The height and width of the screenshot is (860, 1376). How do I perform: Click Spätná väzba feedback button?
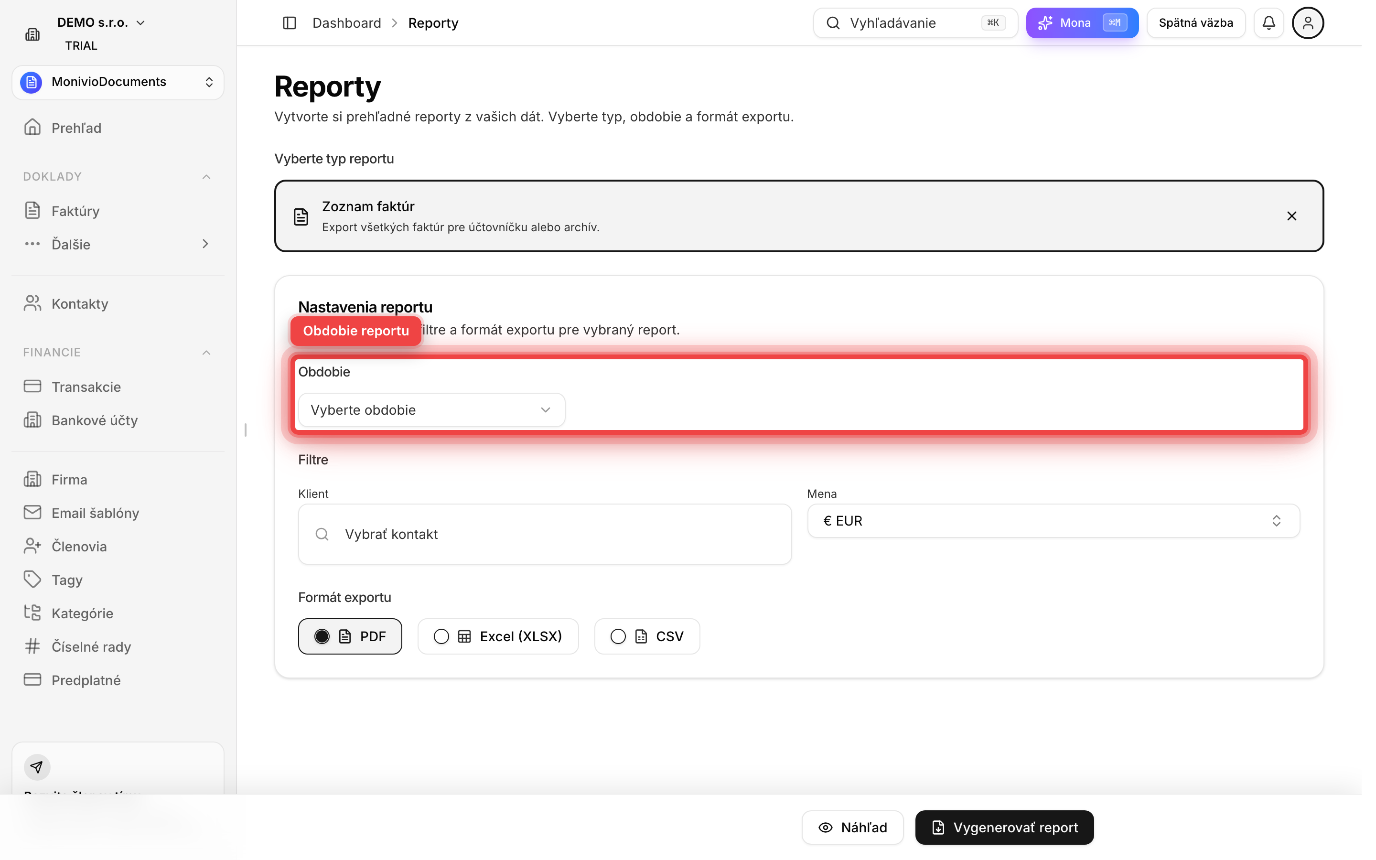click(x=1196, y=23)
